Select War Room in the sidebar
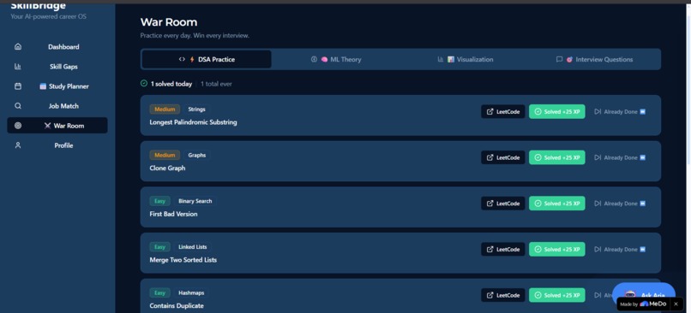Viewport: 691px width, 313px height. coord(57,126)
